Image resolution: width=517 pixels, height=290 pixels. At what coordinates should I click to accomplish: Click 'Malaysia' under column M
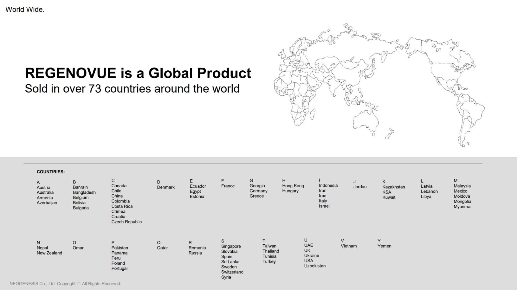(462, 186)
